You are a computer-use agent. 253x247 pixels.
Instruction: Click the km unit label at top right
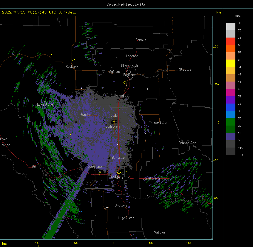click(x=218, y=12)
